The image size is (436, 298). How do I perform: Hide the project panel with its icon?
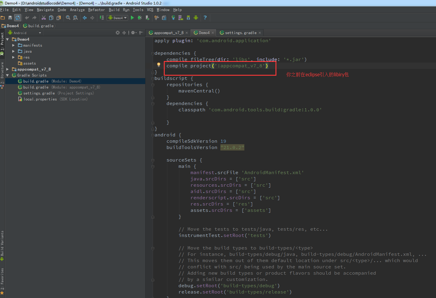141,33
